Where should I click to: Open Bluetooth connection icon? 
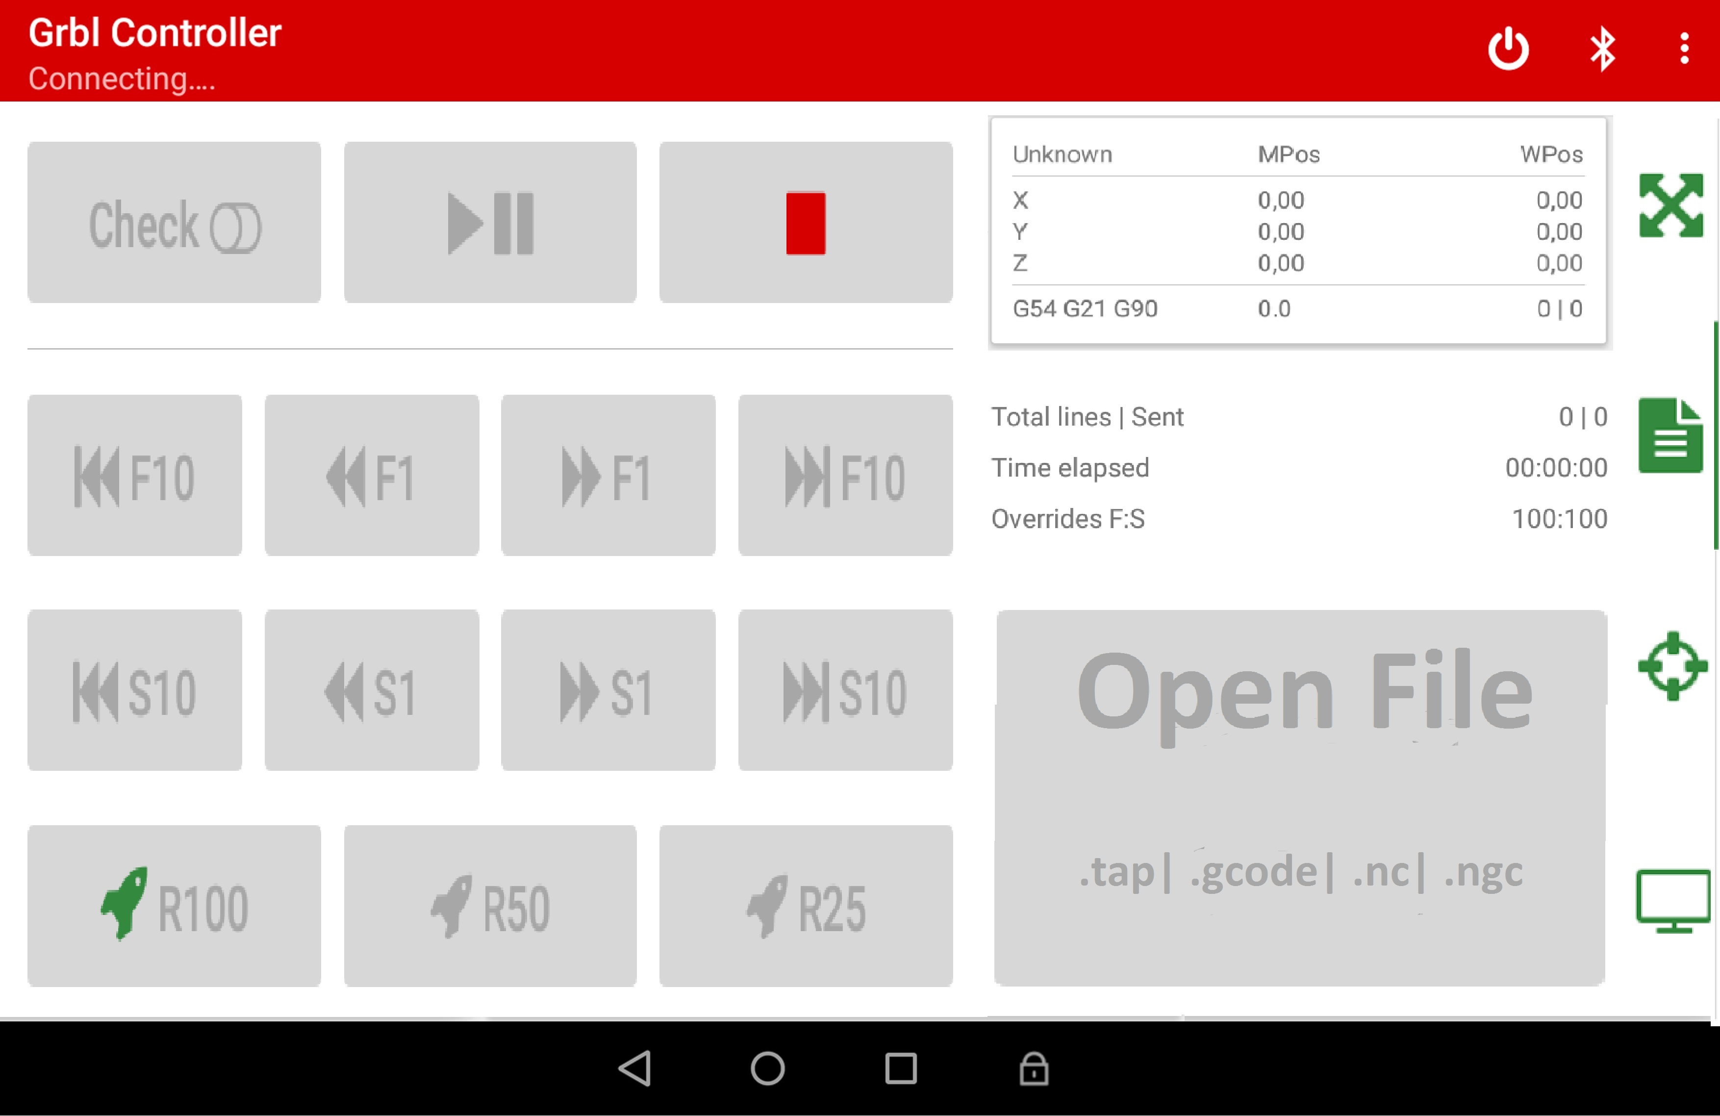[1603, 49]
